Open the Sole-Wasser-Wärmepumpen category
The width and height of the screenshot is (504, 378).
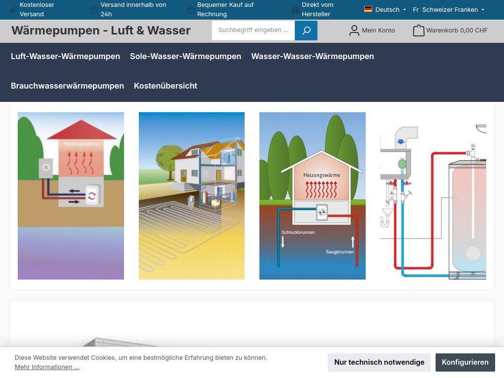[186, 56]
